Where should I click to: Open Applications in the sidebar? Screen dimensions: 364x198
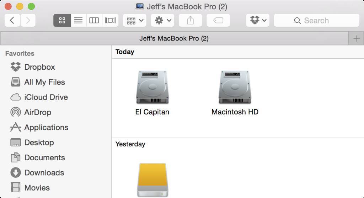(39, 127)
